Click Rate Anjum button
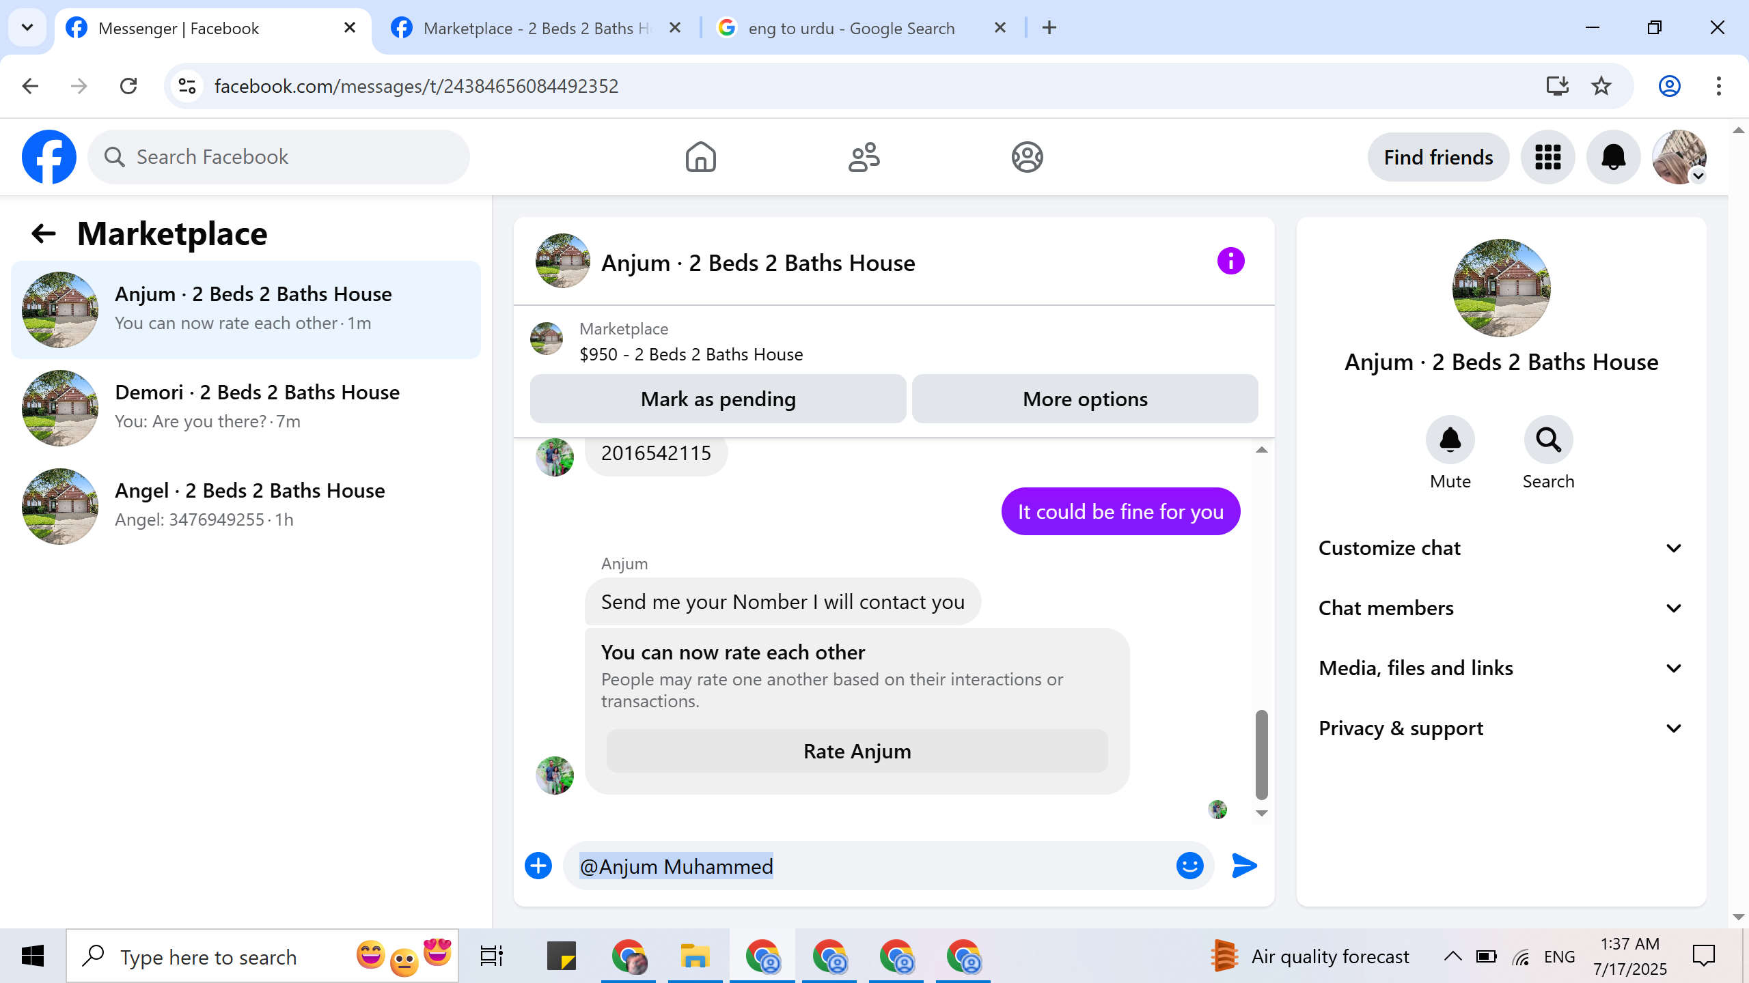The height and width of the screenshot is (983, 1749). 857,751
